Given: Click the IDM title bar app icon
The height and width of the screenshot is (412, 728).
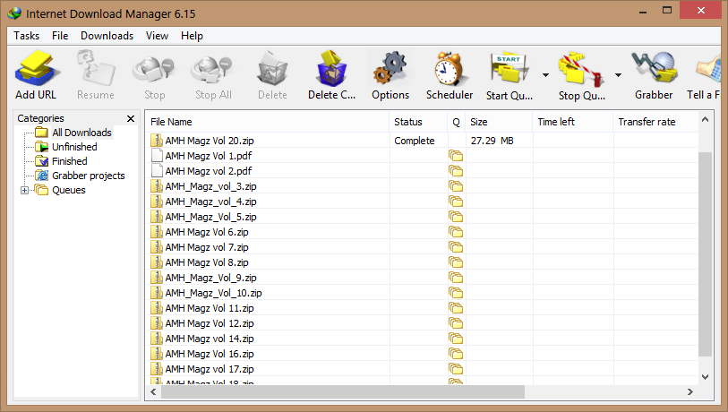Looking at the screenshot, I should tap(14, 13).
